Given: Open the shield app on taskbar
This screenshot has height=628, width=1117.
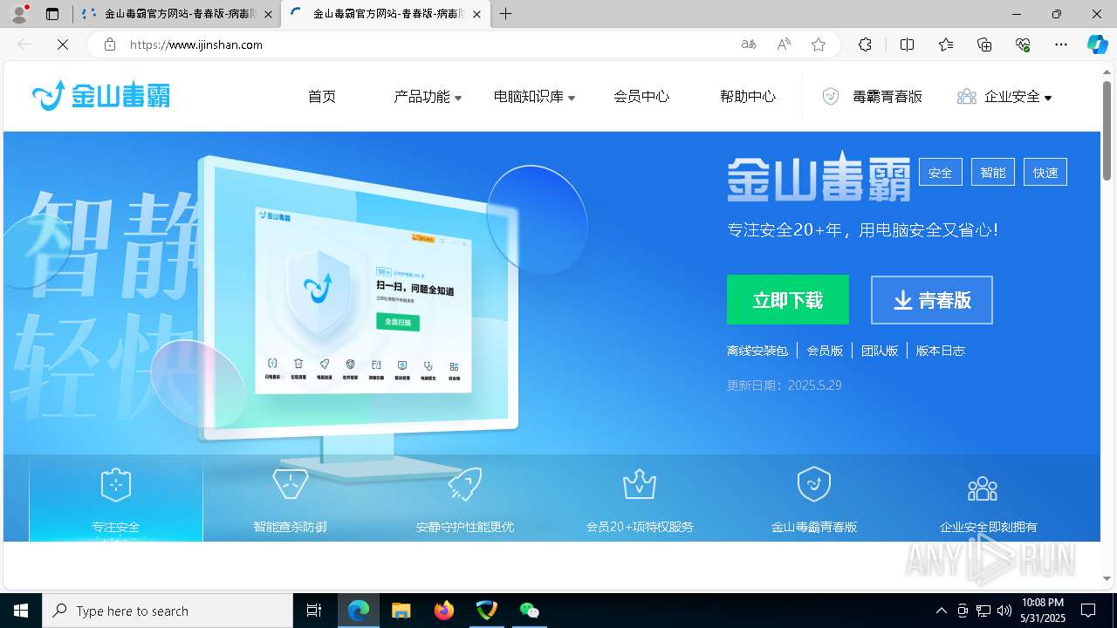Looking at the screenshot, I should [x=486, y=611].
